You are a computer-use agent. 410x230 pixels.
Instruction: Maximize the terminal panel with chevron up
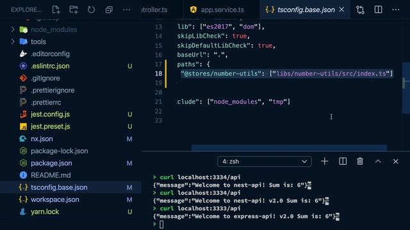(378, 162)
